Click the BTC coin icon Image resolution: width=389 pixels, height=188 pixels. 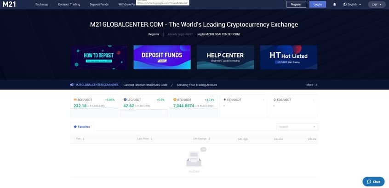[x=175, y=100]
